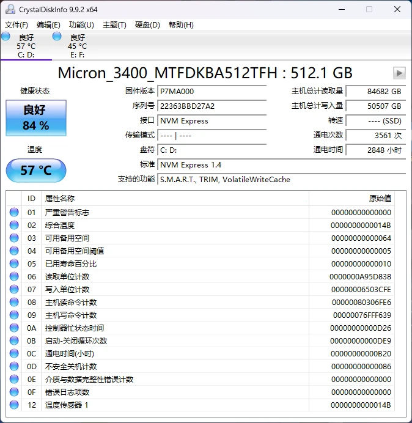Click status orb for row 03 可用备用空间
412x423 pixels.
point(14,238)
